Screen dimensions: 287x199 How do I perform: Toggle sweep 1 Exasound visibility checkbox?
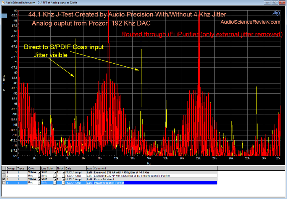click(3, 172)
